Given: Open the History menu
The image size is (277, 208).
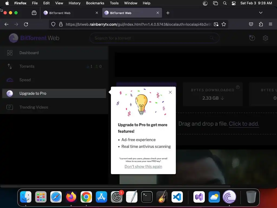Looking at the screenshot, I should point(74,3).
